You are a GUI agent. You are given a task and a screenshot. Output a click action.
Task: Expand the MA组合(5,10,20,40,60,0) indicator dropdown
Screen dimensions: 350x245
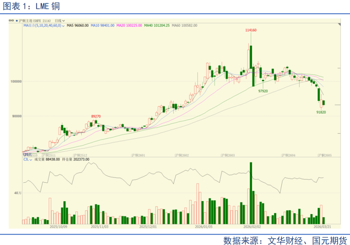pyautogui.click(x=44, y=26)
